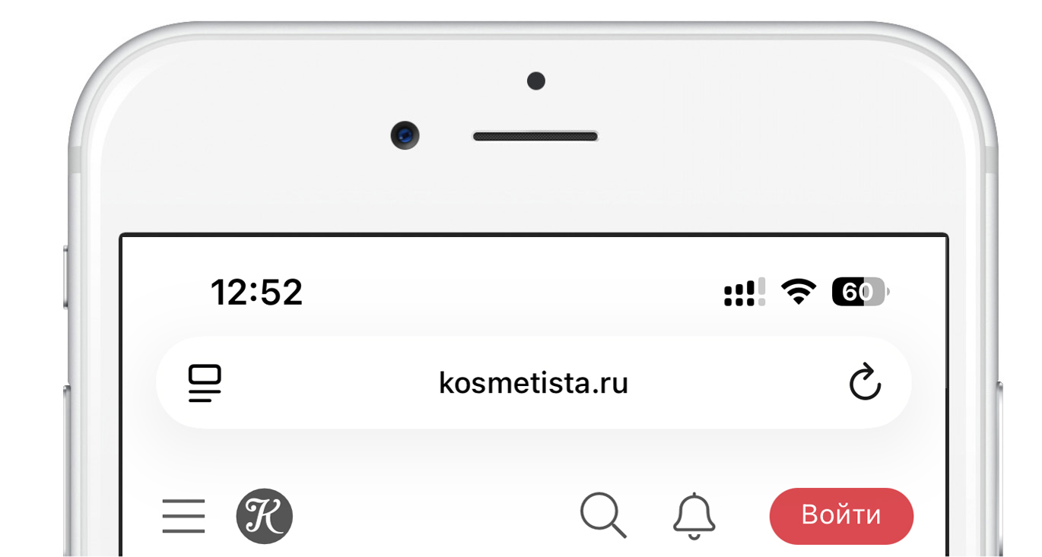Tap empty status bar space beside the clock
This screenshot has width=1042, height=557.
[x=510, y=293]
